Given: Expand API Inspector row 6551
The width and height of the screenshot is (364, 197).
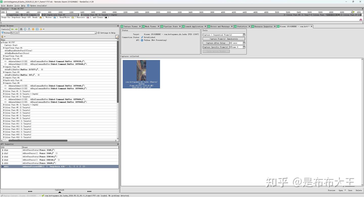Looking at the screenshot, I should [3, 166].
